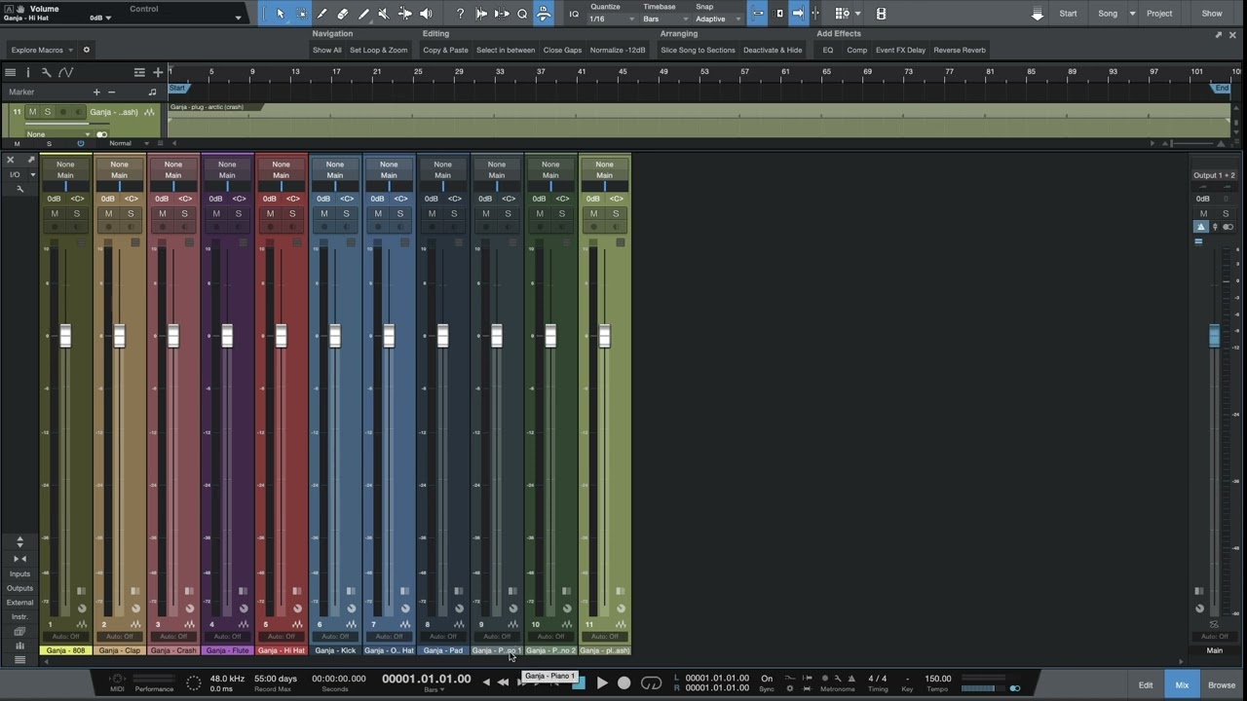Click the question mark help icon
The image size is (1247, 701).
pyautogui.click(x=461, y=14)
